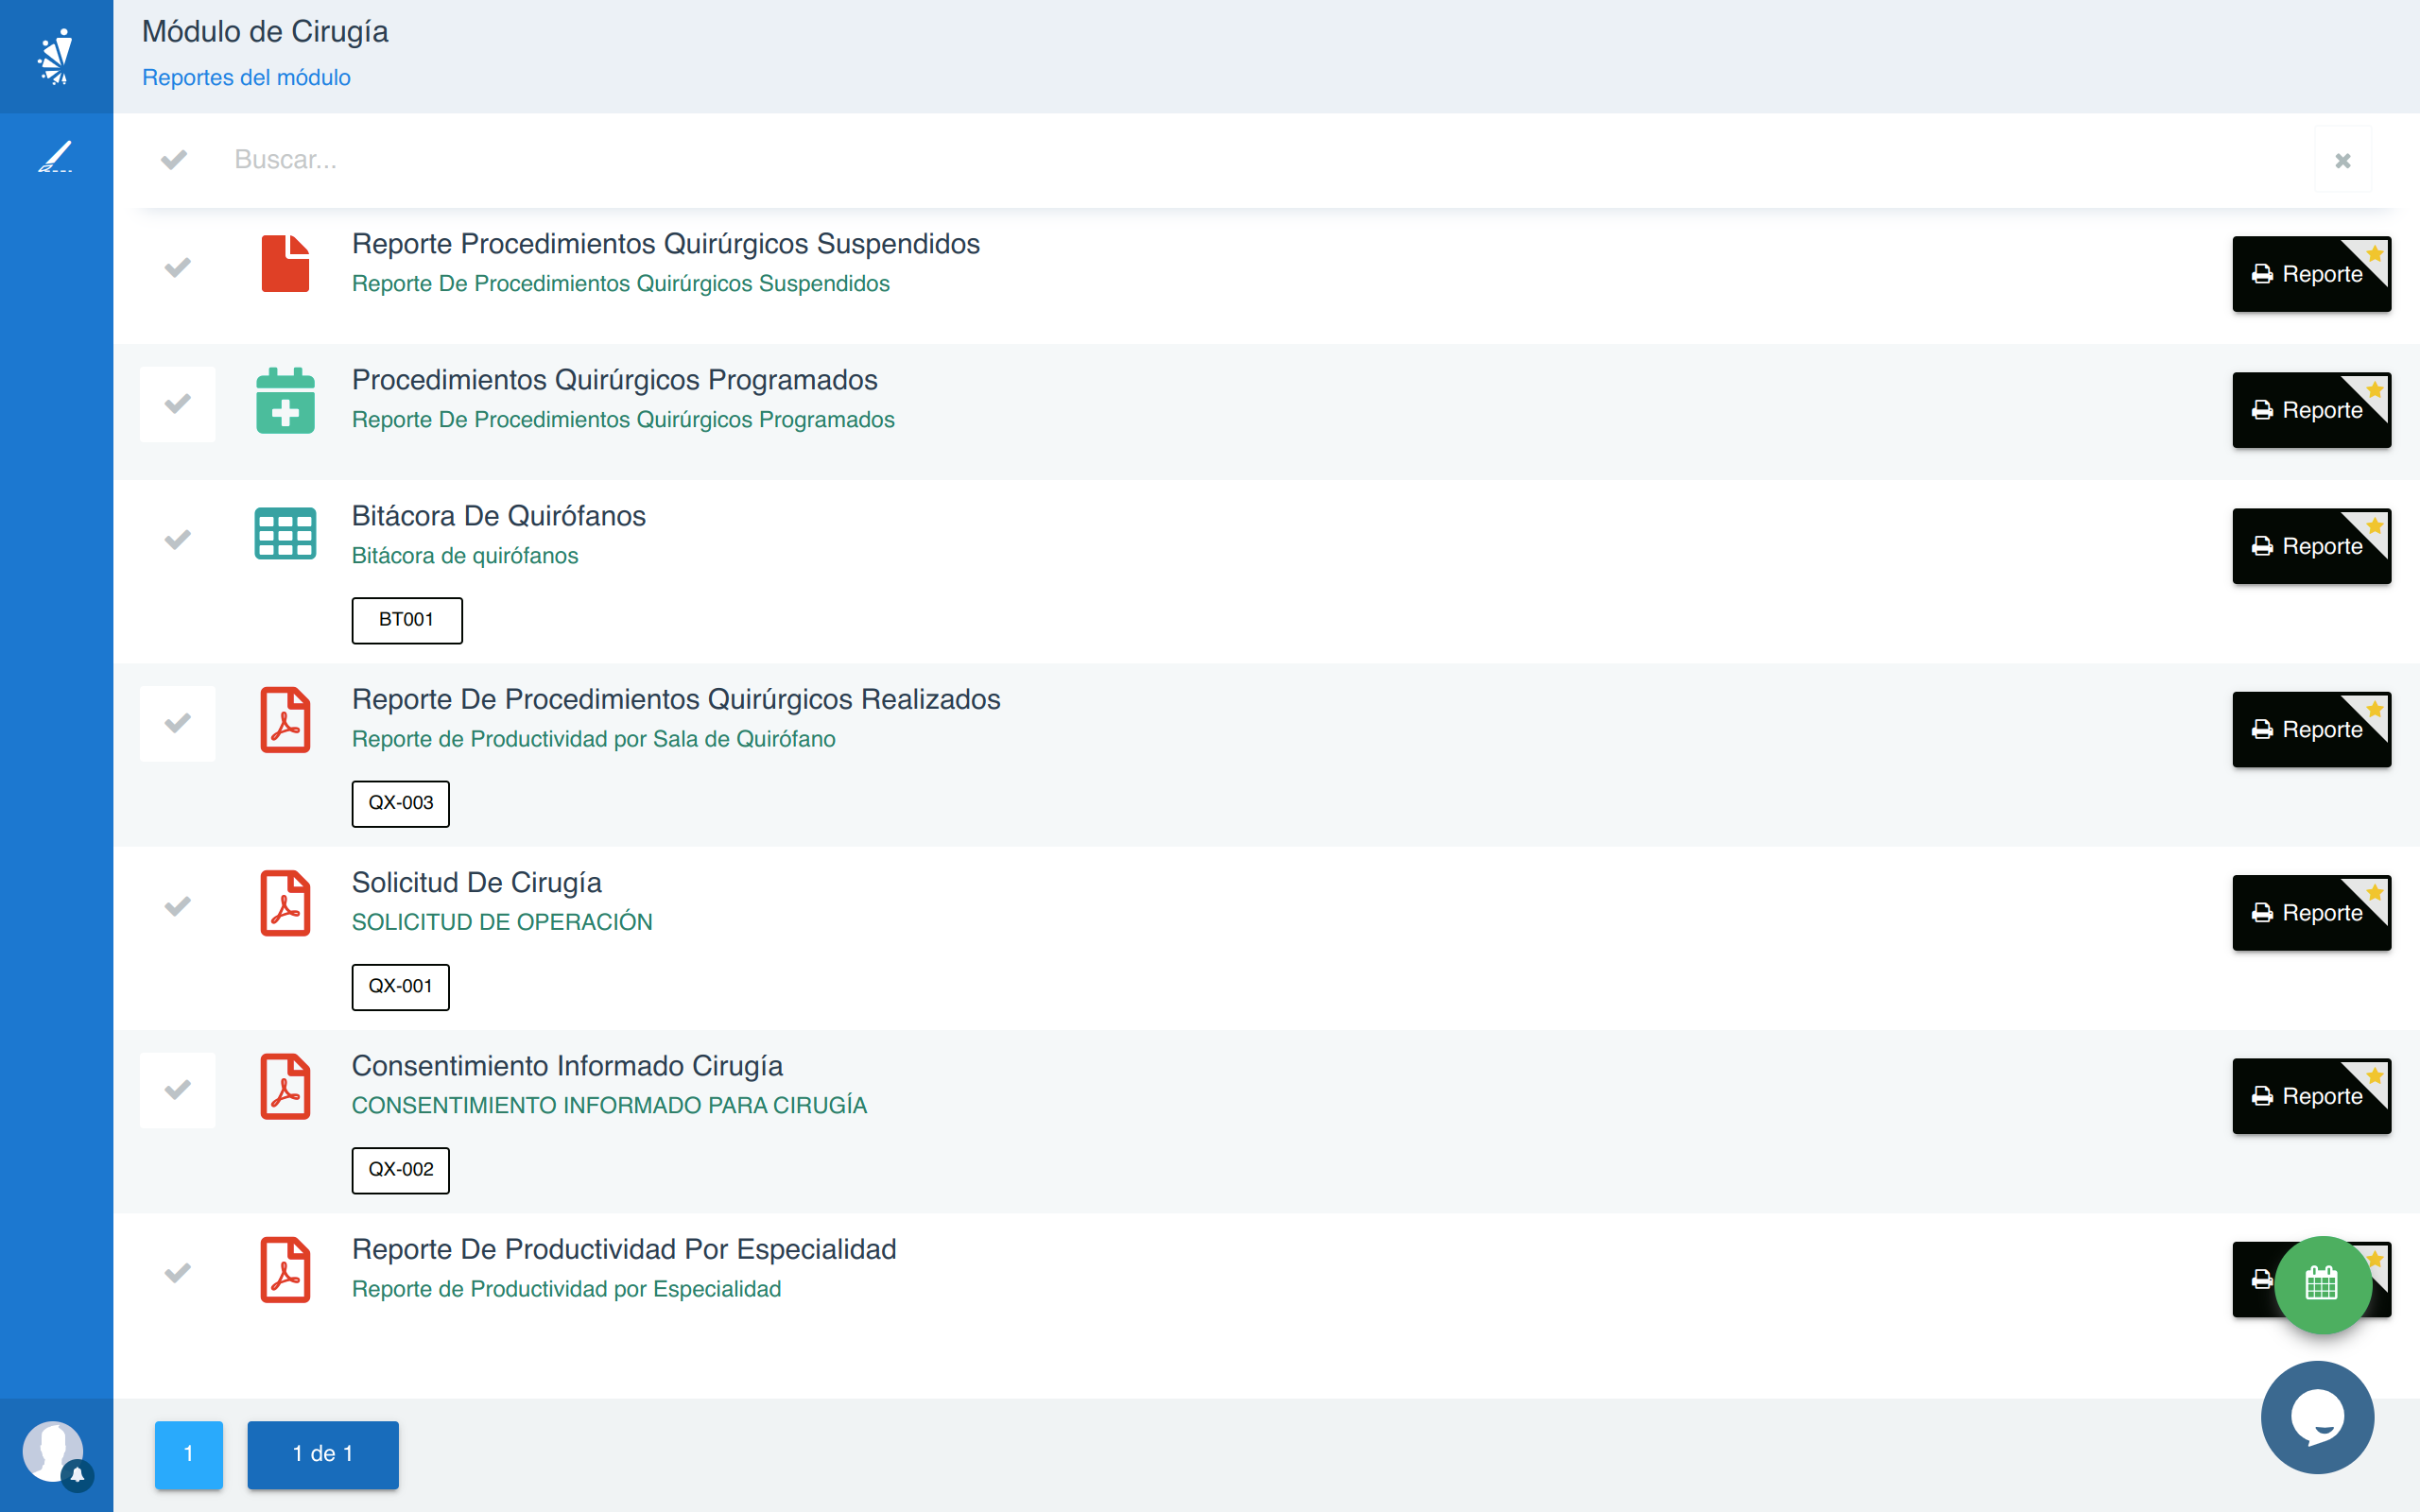The width and height of the screenshot is (2420, 1512).
Task: Clear the search with the X button
Action: 2342,160
